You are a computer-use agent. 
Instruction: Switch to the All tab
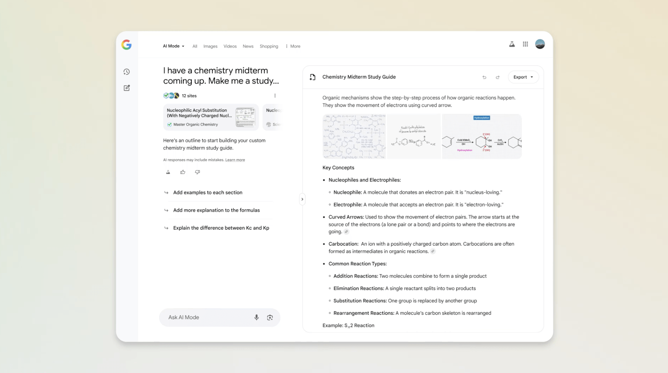tap(195, 46)
